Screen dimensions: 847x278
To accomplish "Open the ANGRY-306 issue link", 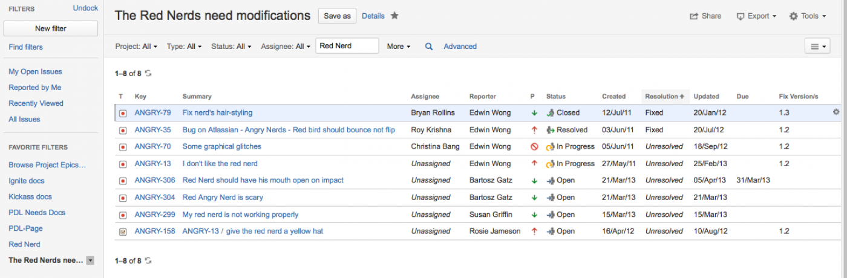I will (155, 180).
